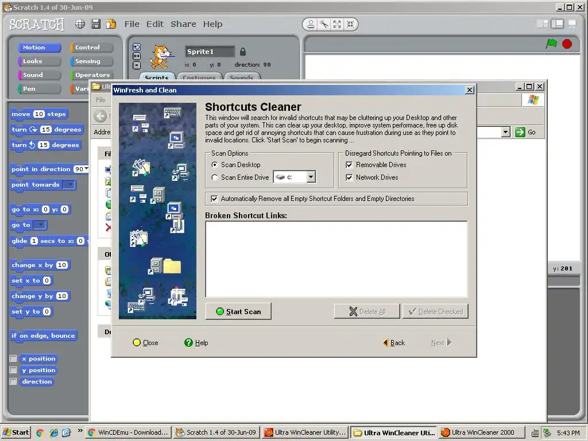
Task: Open the Scratch Help menu
Action: (212, 24)
